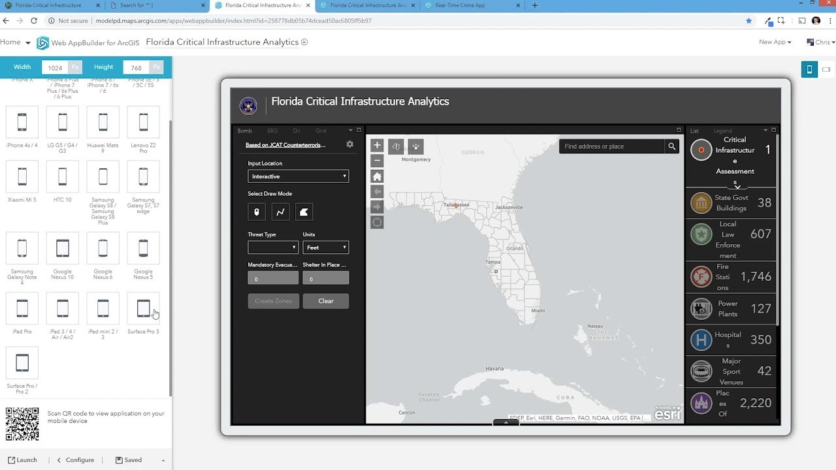836x470 pixels.
Task: Click the Launch button
Action: (22, 460)
